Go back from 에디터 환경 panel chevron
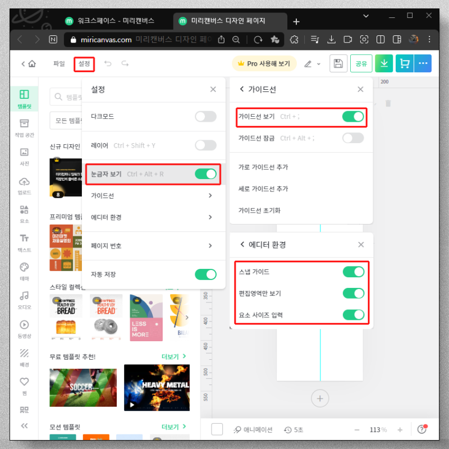The height and width of the screenshot is (449, 449). (x=242, y=244)
